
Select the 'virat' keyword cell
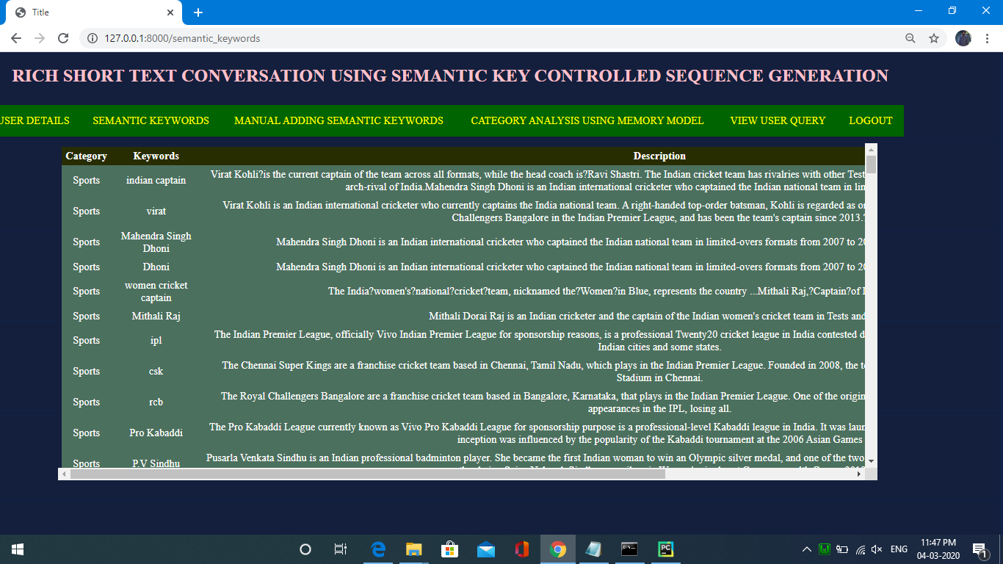[156, 211]
